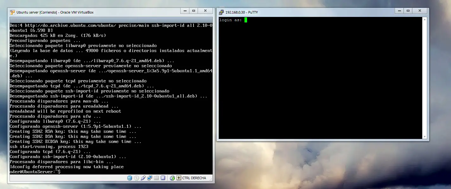Click 'Procesando disparadores para ufw ...' line

(x=55, y=116)
